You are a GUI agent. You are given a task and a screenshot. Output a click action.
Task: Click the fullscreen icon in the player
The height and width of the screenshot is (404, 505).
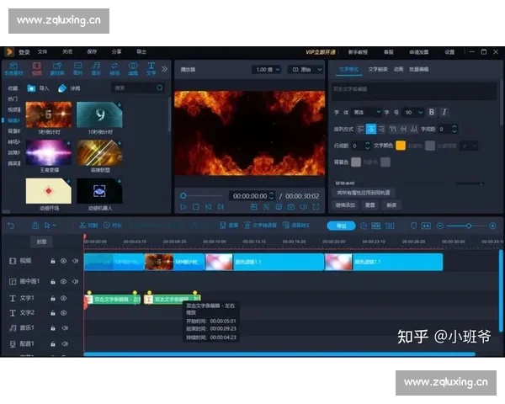coord(316,207)
